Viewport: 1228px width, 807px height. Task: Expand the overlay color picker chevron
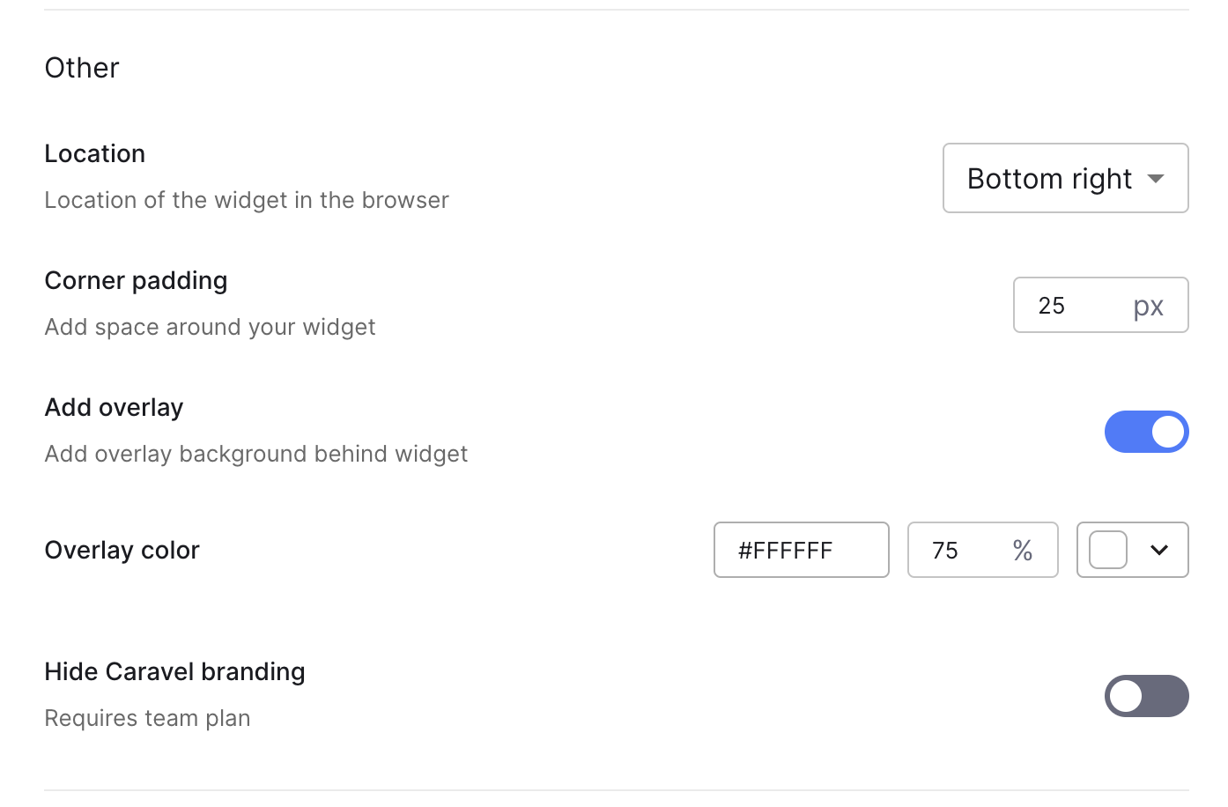pos(1159,551)
